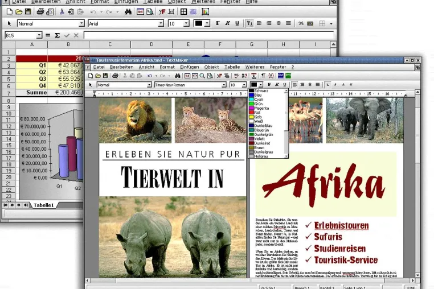434x289 pixels.
Task: Open the Einfügen menu in TextMaker
Action: tap(189, 67)
